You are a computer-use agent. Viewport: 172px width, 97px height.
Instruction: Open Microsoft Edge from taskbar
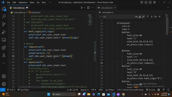pyautogui.click(x=99, y=94)
